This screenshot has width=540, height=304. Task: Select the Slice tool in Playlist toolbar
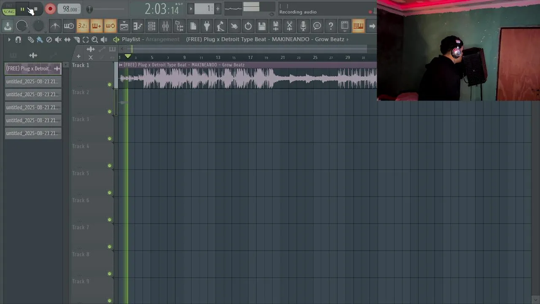click(x=76, y=39)
